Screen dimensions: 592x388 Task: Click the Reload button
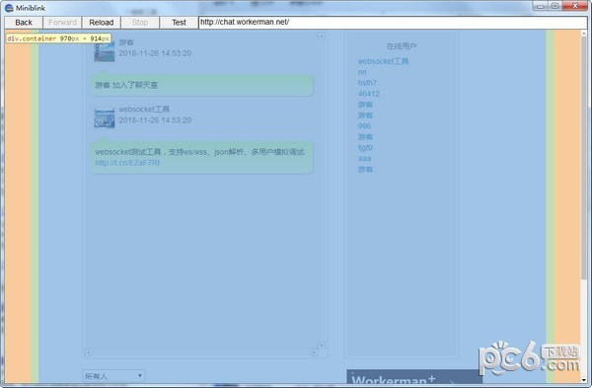(x=102, y=23)
